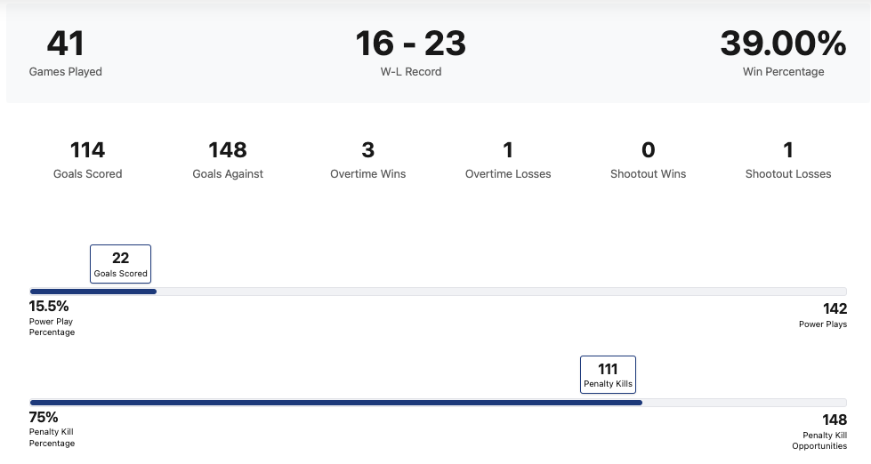This screenshot has height=464, width=871.
Task: Select the Shootout Wins stat
Action: [x=648, y=159]
